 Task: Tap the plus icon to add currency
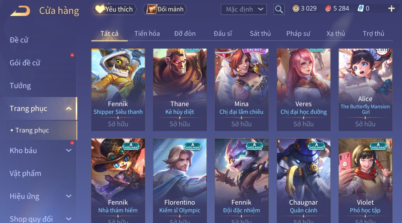[391, 9]
